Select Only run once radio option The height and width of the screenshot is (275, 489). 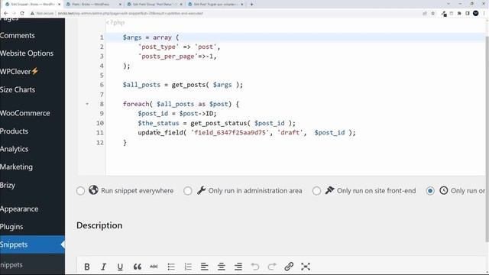pyautogui.click(x=430, y=191)
